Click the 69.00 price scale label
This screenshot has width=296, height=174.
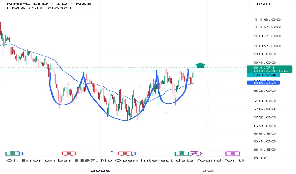(265, 126)
